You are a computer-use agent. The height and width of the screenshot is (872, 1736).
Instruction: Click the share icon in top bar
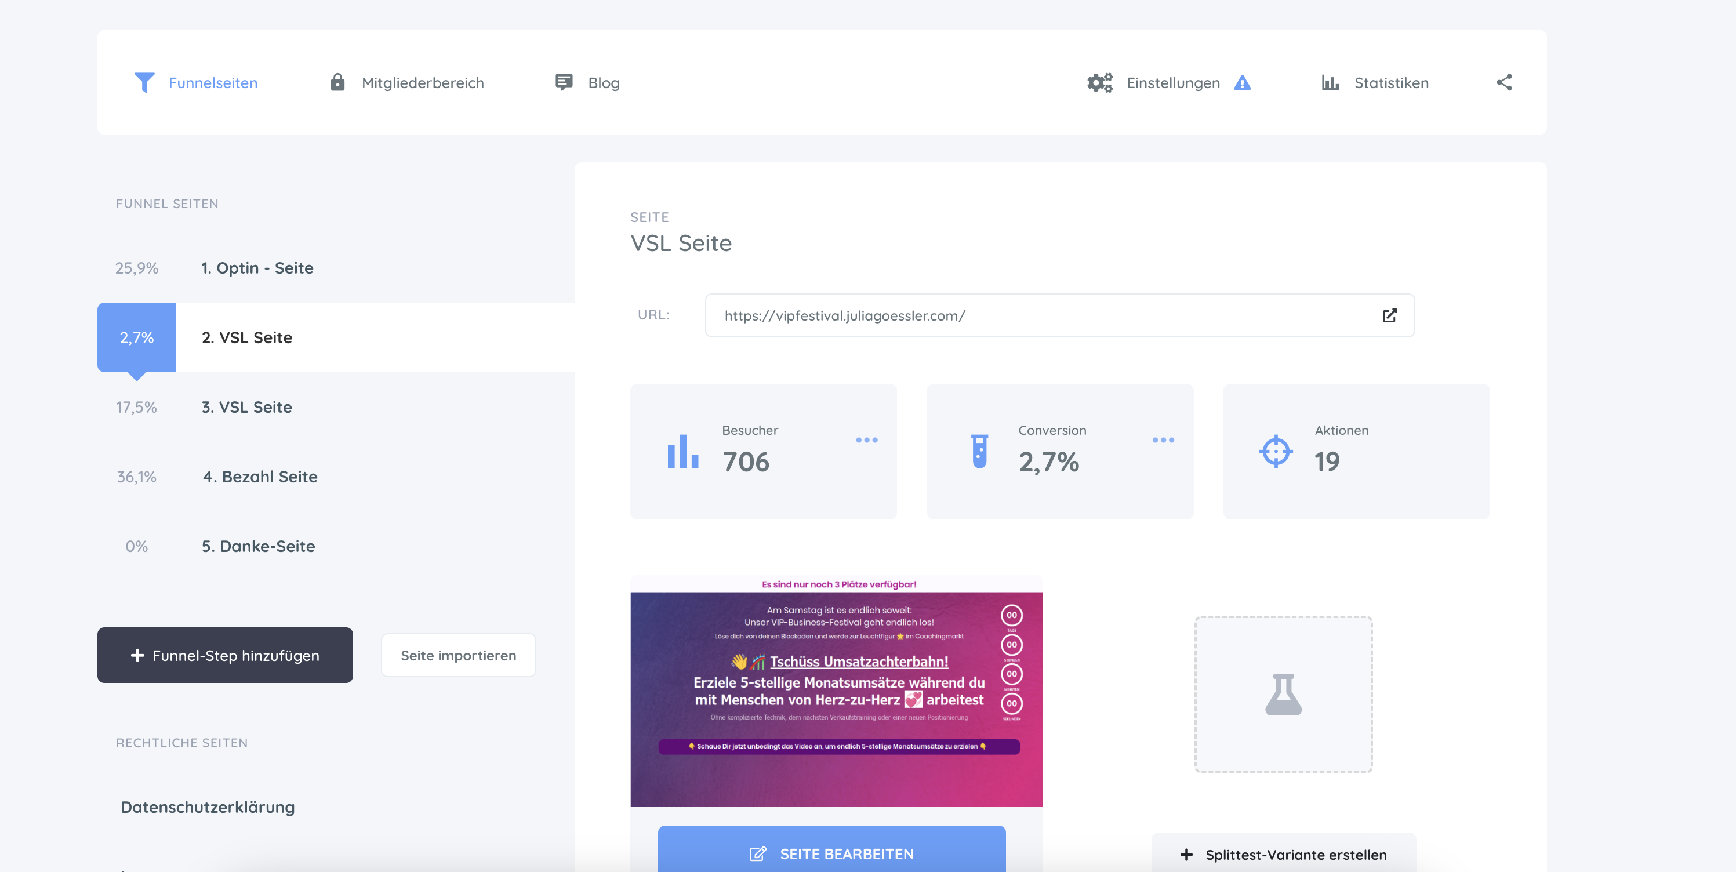(1504, 82)
